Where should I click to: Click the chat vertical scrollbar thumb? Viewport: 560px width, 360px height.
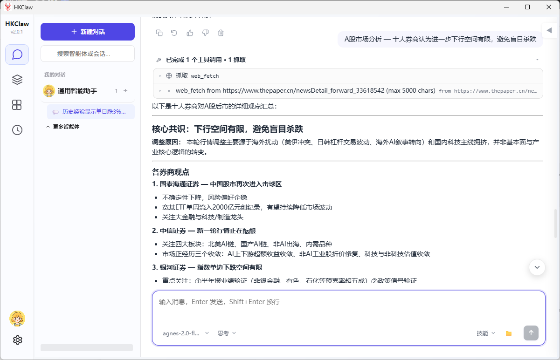click(555, 224)
